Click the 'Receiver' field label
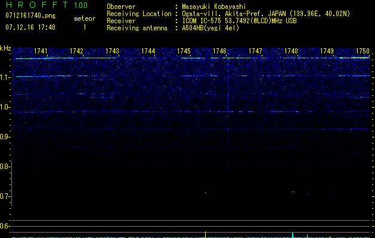Screen dimensions: 375x238 pyautogui.click(x=121, y=21)
